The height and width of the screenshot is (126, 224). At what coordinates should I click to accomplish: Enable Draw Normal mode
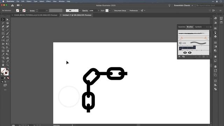[2, 82]
